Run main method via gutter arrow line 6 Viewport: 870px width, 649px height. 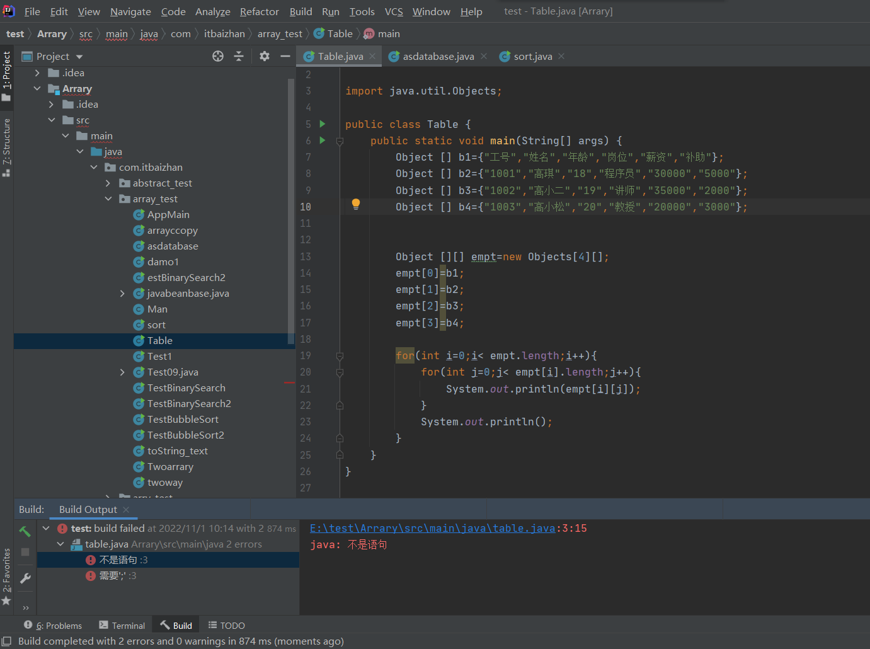323,141
